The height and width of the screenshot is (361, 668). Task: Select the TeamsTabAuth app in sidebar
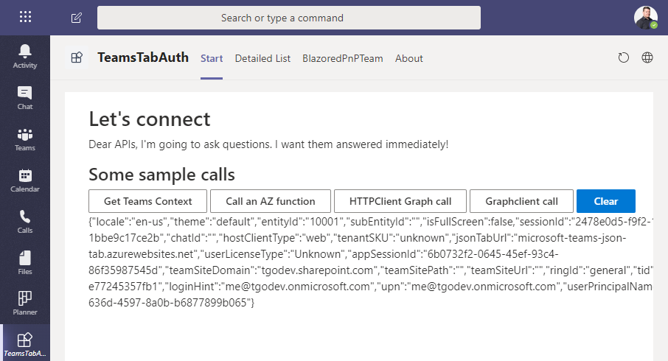pos(25,343)
